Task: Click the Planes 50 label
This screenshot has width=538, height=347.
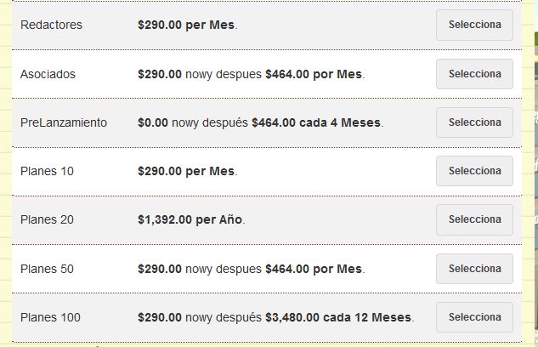Action: 47,269
